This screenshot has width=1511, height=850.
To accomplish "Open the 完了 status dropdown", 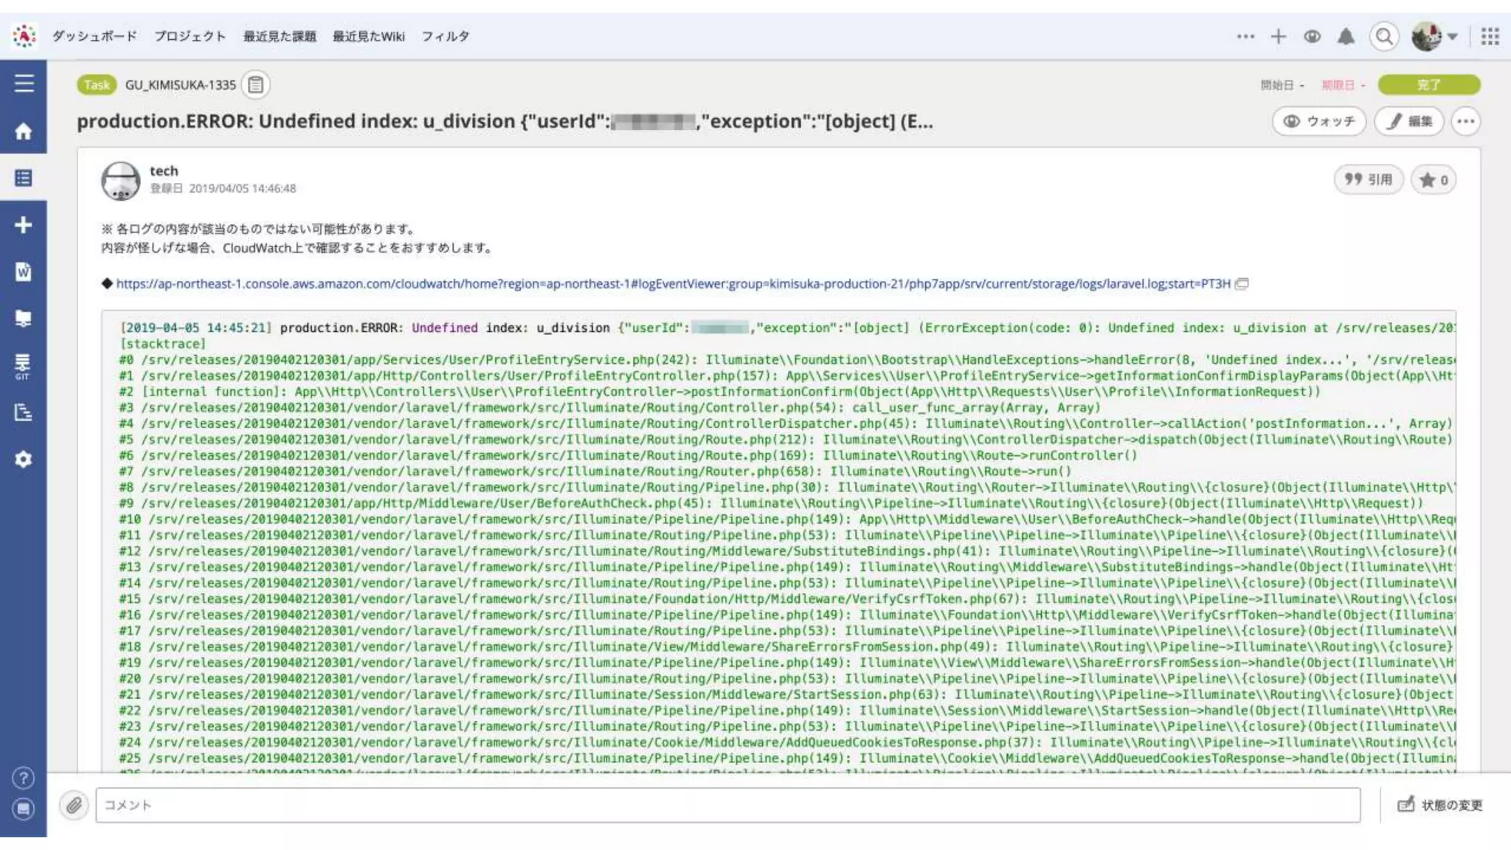I will 1428,85.
